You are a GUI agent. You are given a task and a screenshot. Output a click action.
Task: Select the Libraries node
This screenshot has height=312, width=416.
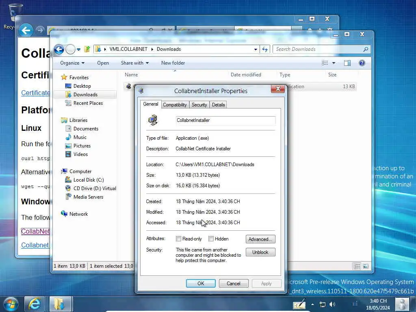78,120
